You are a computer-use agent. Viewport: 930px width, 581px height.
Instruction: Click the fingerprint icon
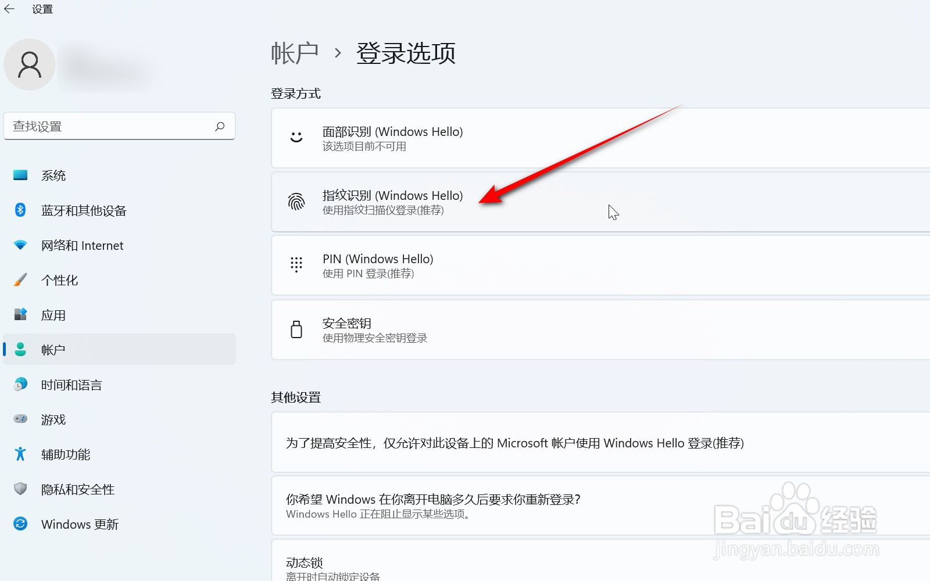pyautogui.click(x=296, y=202)
